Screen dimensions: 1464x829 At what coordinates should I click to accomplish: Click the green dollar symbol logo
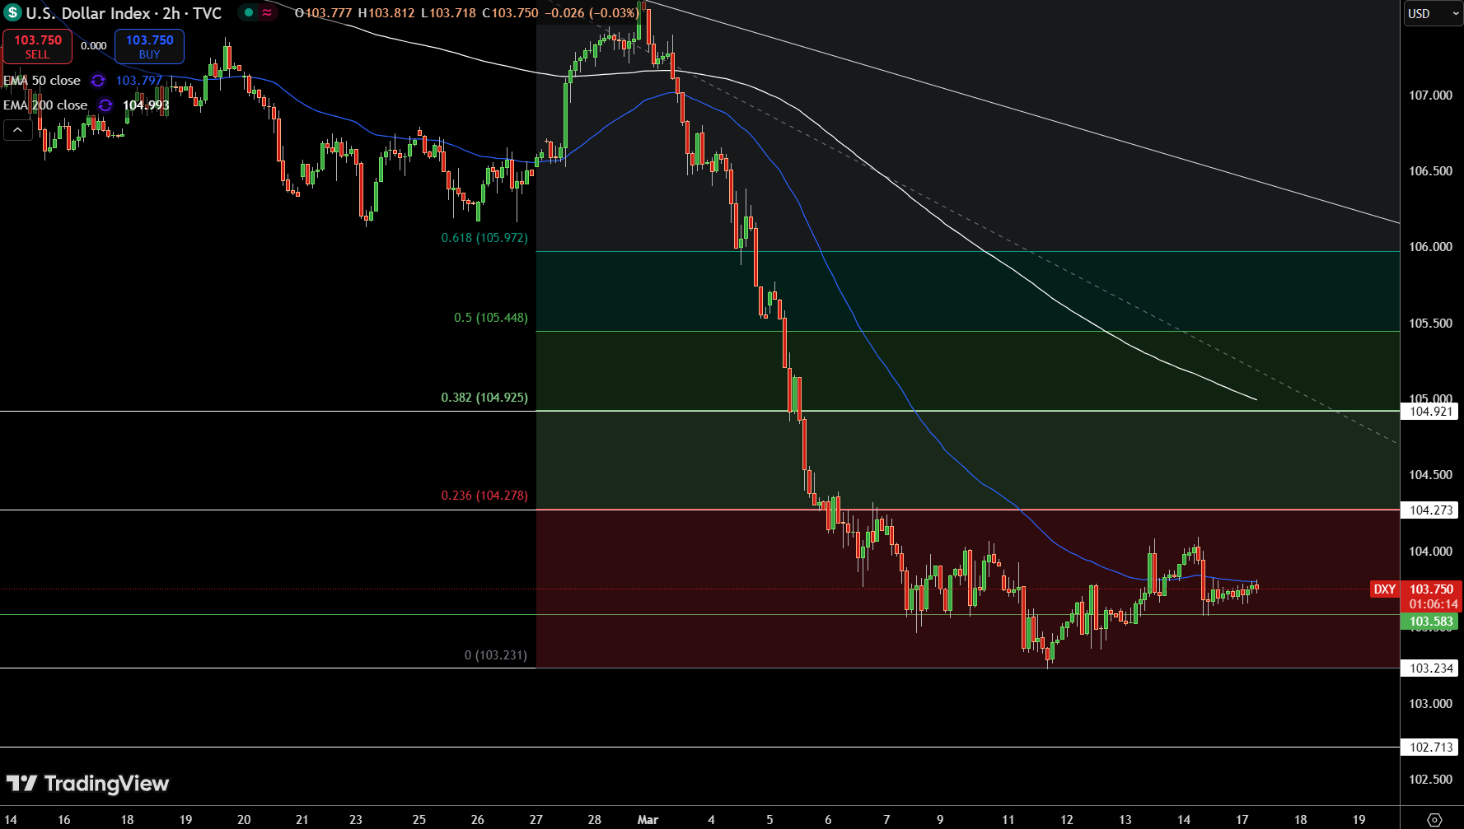12,13
